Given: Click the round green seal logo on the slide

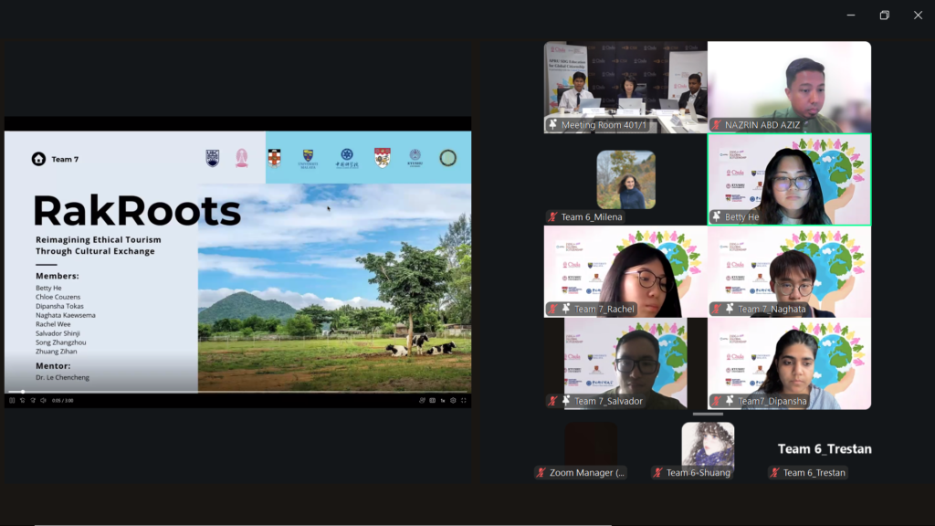Looking at the screenshot, I should [447, 158].
